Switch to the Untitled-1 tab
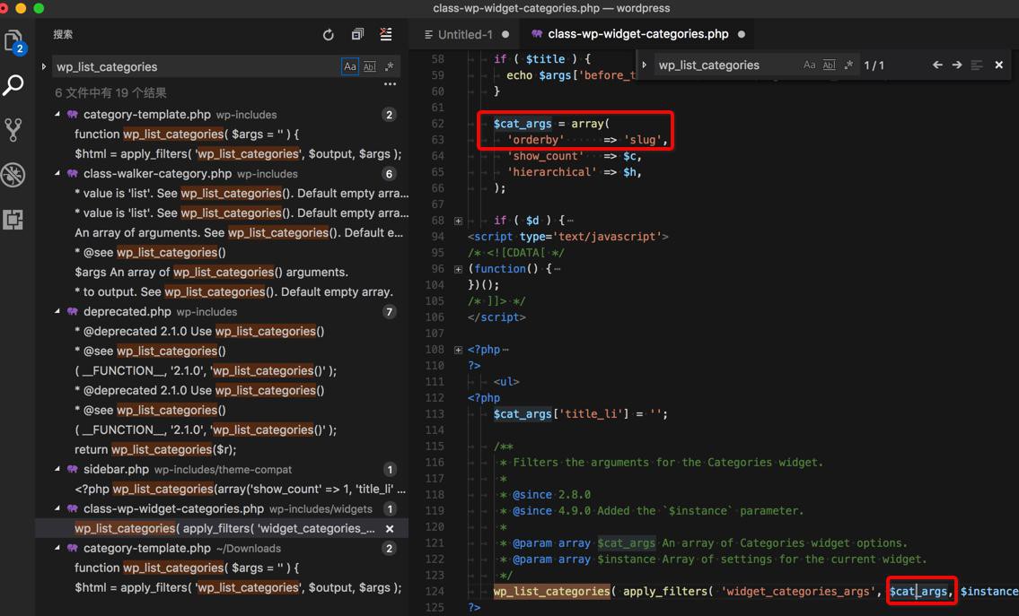 [465, 34]
